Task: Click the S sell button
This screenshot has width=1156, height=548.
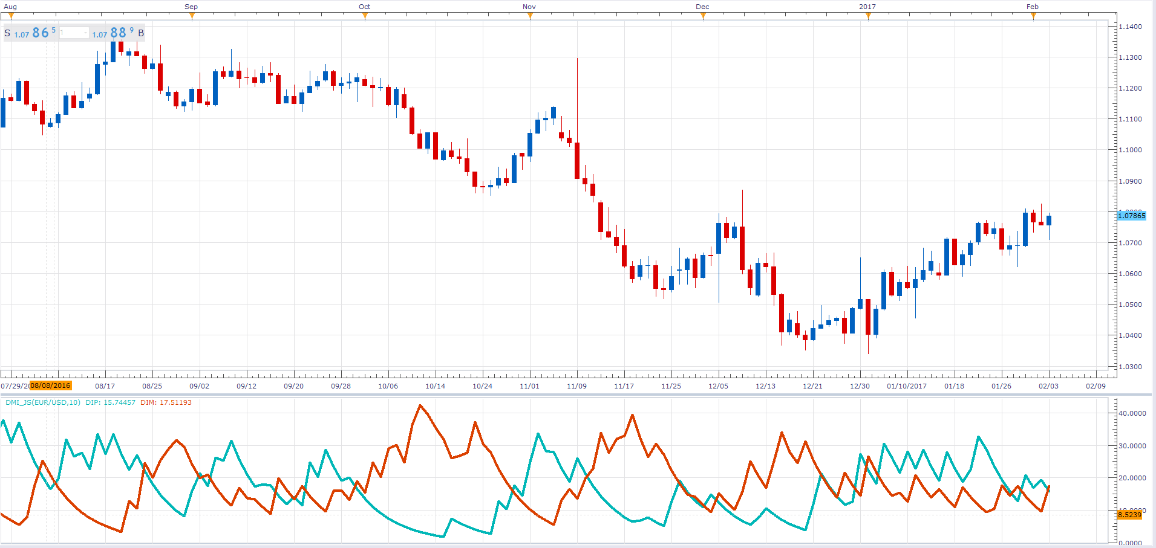Action: click(x=7, y=33)
